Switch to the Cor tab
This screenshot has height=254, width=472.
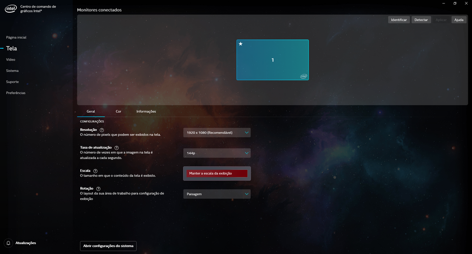point(119,112)
